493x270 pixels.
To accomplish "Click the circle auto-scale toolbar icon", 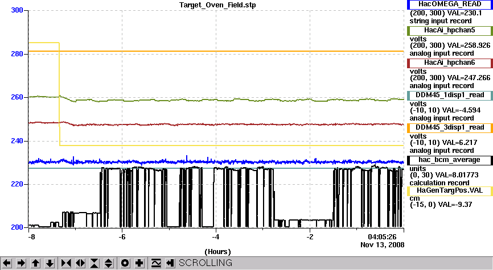I will [x=125, y=263].
